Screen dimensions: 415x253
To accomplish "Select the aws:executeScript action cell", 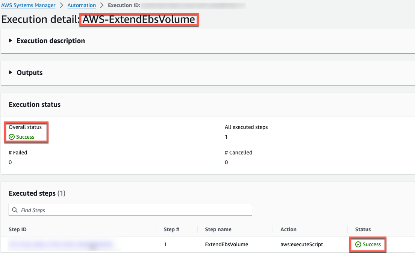I will pyautogui.click(x=302, y=244).
